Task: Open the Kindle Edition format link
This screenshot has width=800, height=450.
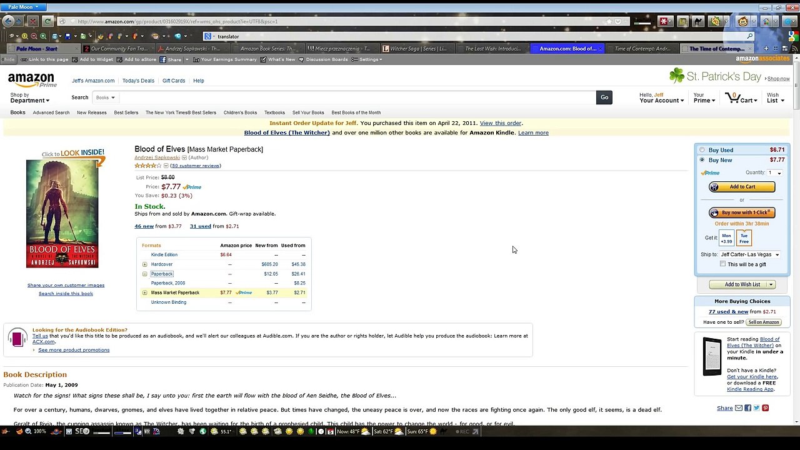Action: click(x=164, y=255)
